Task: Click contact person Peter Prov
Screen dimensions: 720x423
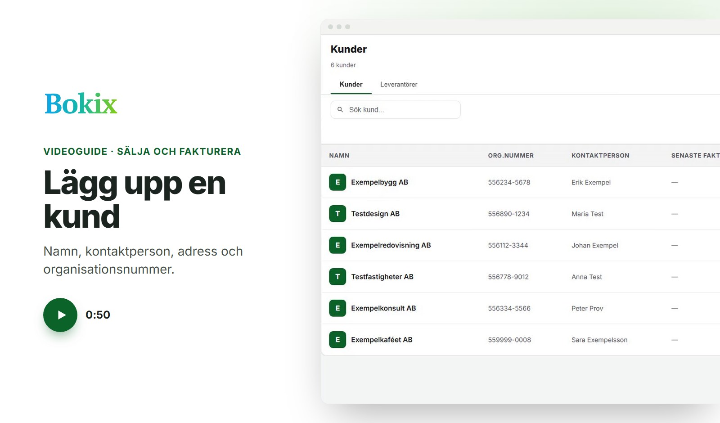Action: tap(587, 308)
